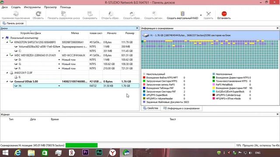Image resolution: width=280 pixels, height=157 pixels.
Task: Click the Refresh toolbar icon
Action: point(38,14)
